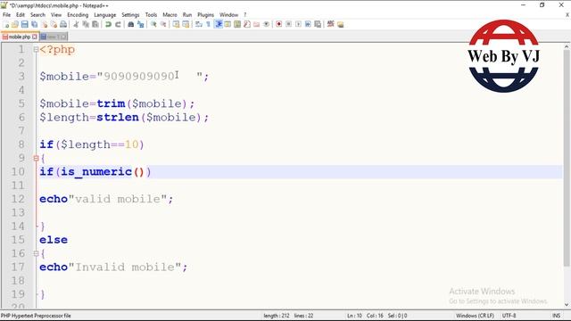
Task: Toggle file monitoring eye icon
Action: click(x=266, y=24)
